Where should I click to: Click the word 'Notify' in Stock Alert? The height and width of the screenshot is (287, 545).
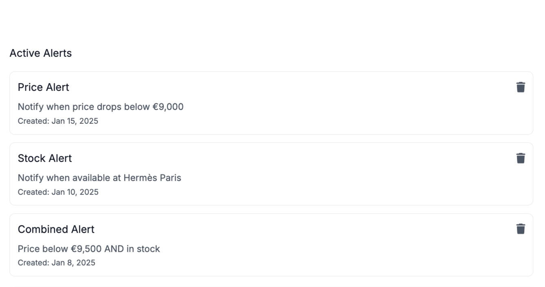[31, 178]
